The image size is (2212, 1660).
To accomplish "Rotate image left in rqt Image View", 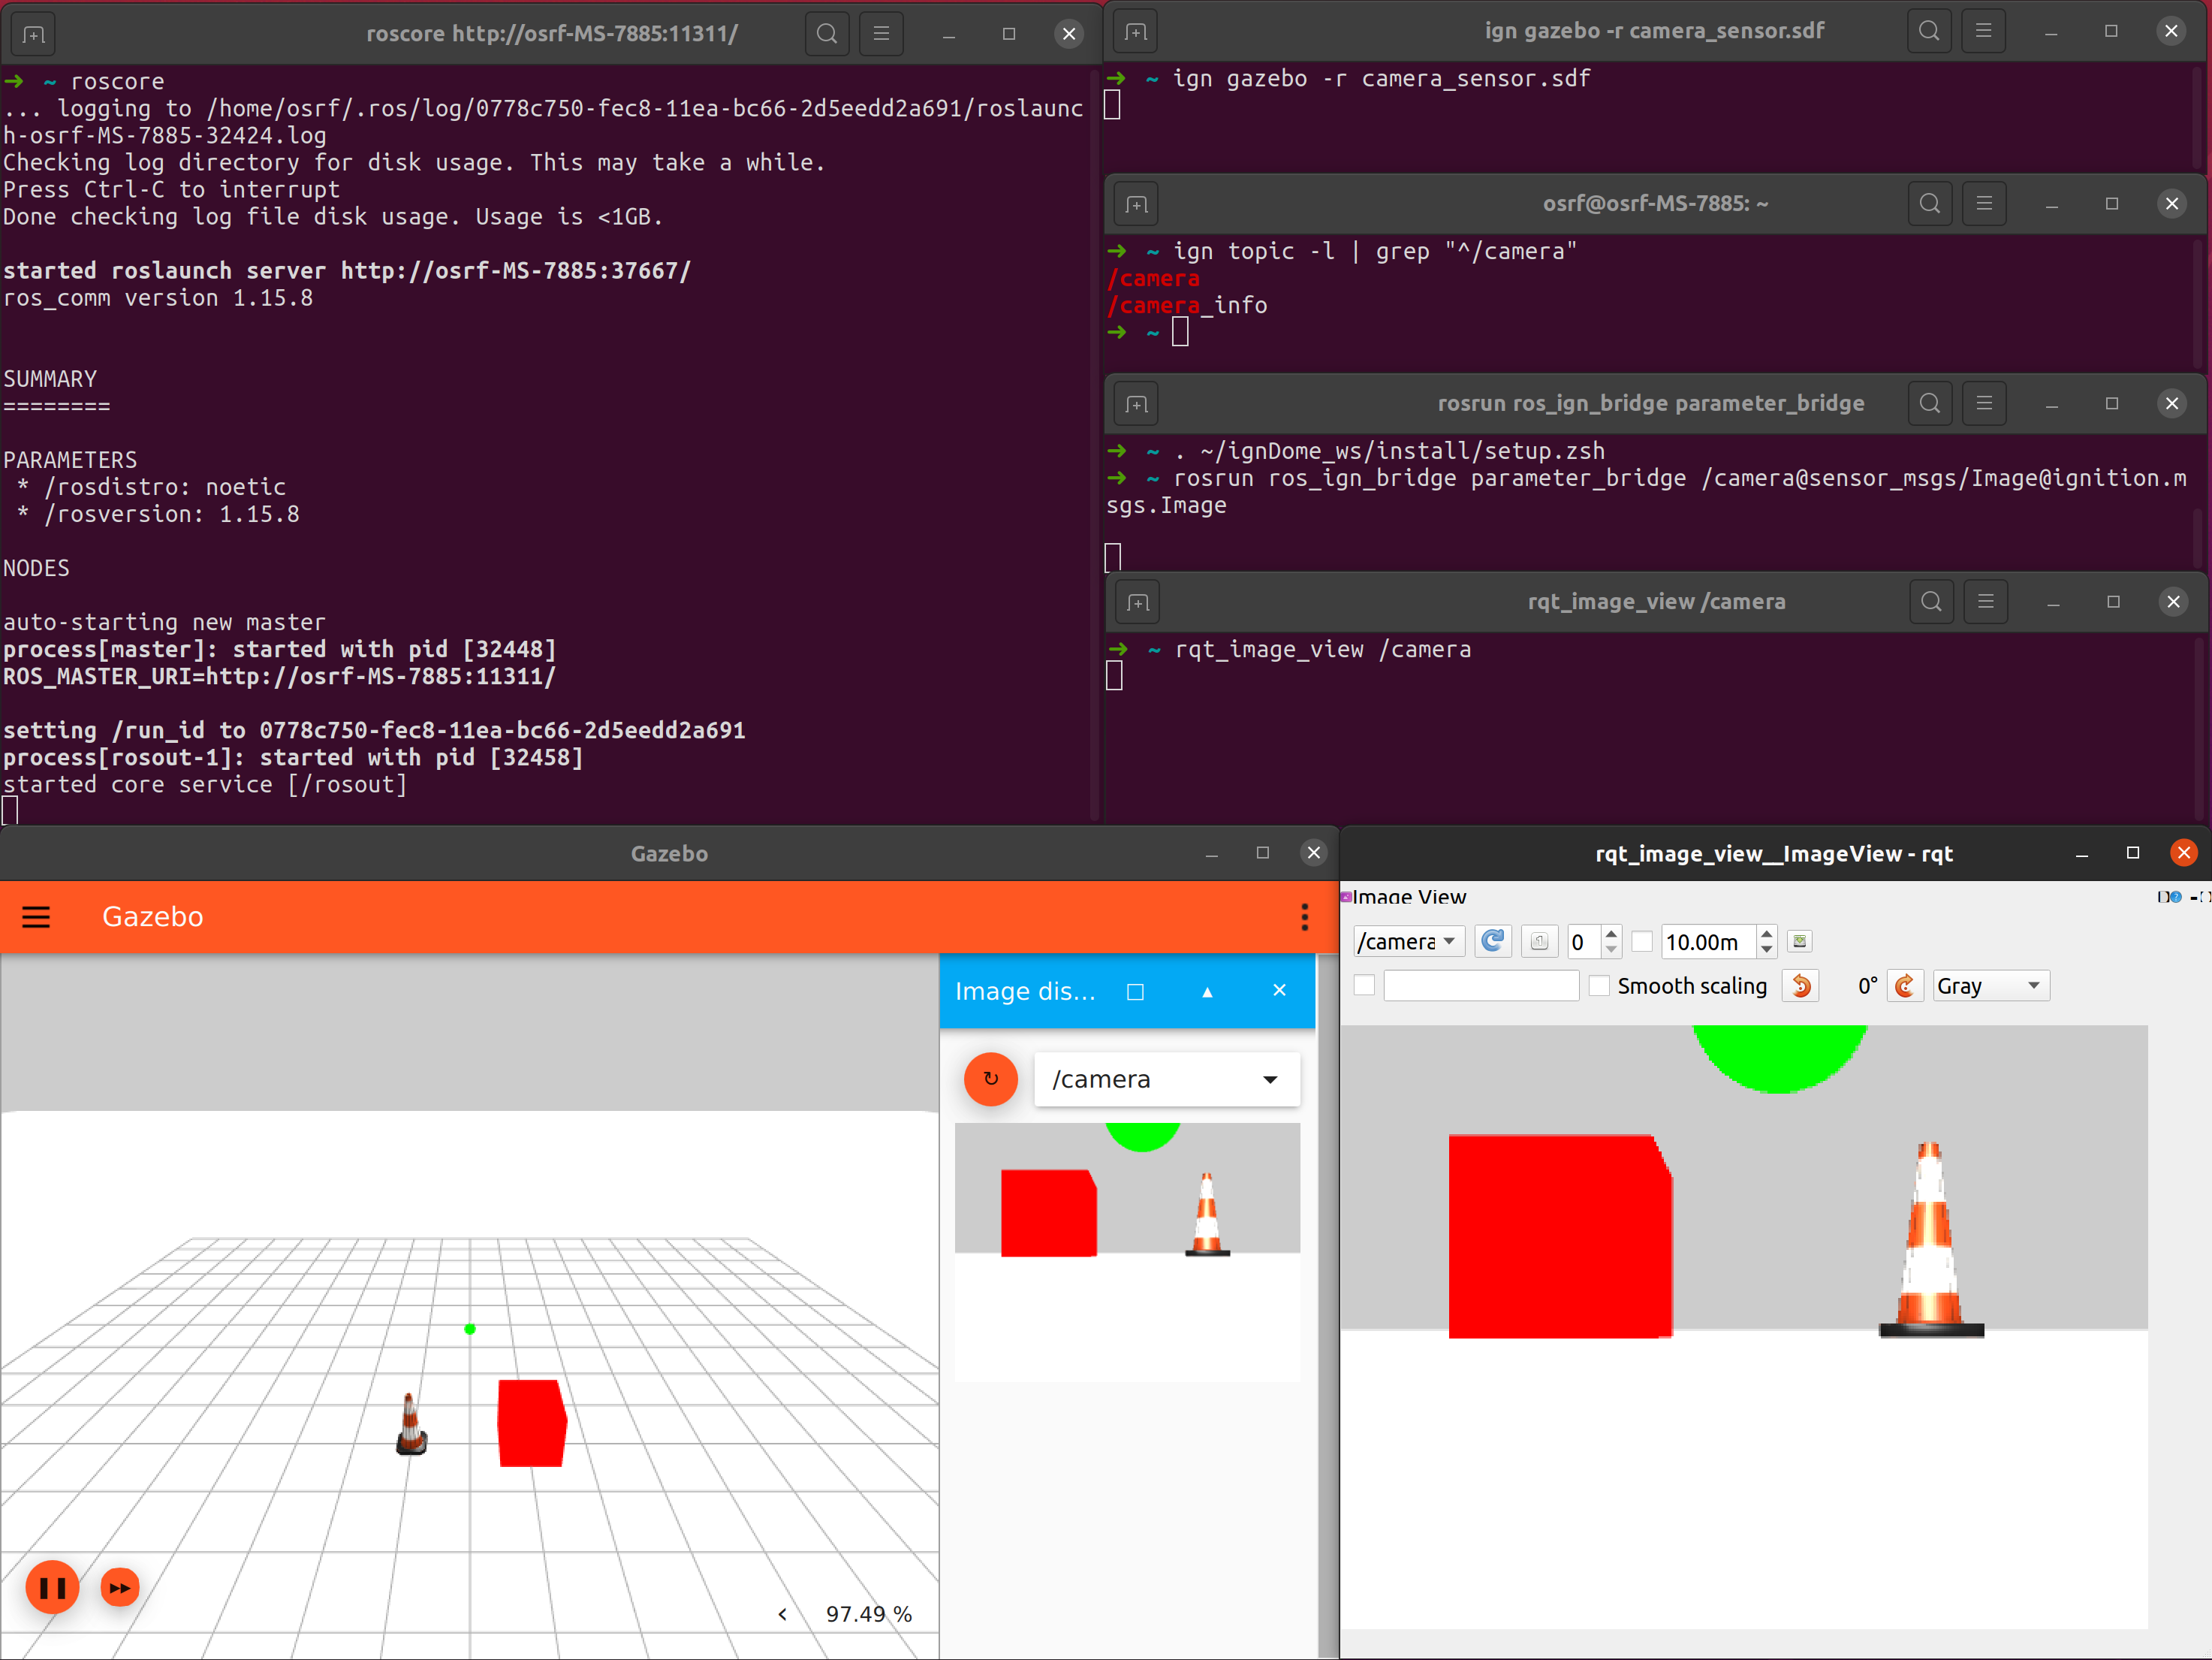I will click(1801, 985).
